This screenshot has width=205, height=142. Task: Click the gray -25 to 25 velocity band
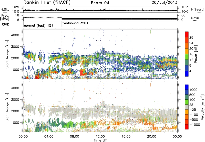coord(187,107)
